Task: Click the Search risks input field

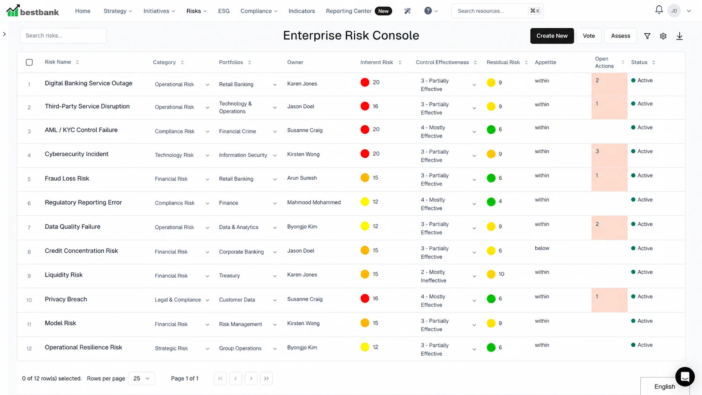Action: (63, 36)
